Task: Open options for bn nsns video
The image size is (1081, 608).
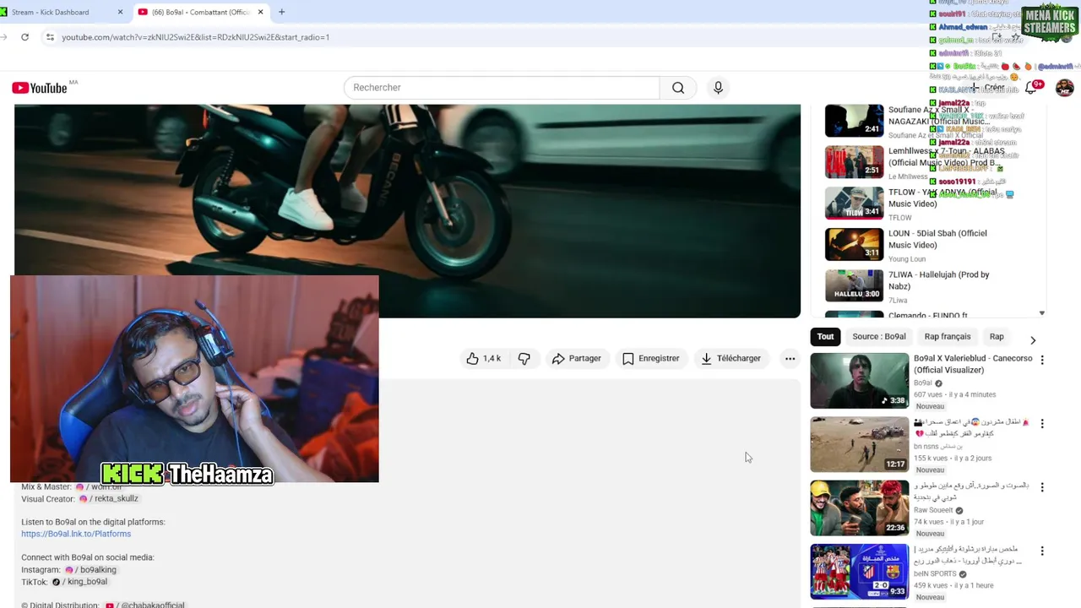Action: (x=1041, y=423)
